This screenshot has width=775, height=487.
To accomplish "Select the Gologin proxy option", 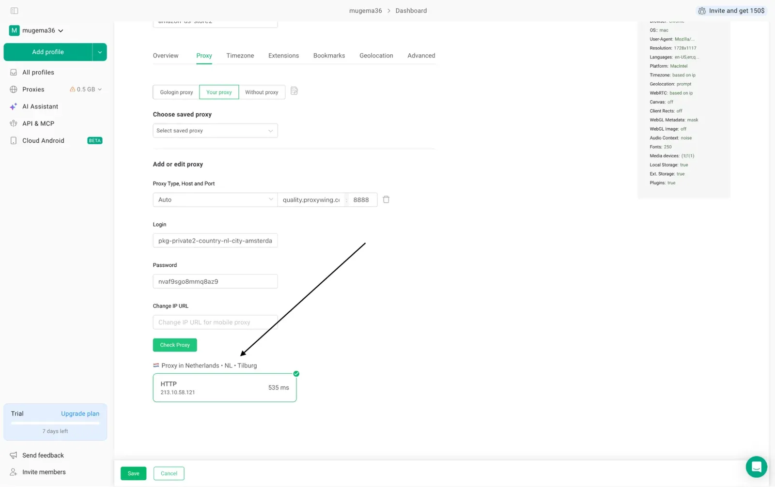I will pyautogui.click(x=176, y=92).
